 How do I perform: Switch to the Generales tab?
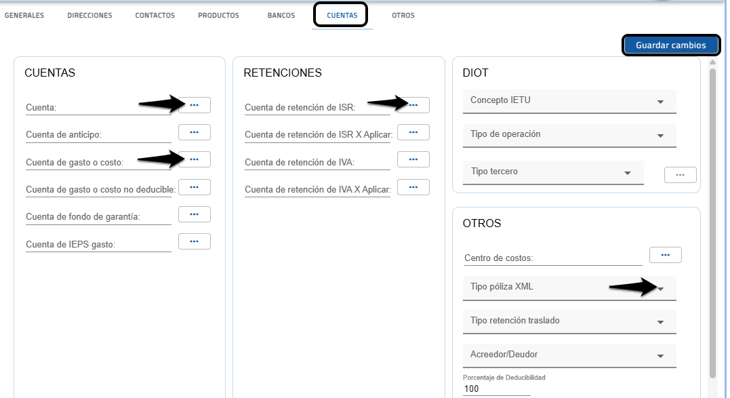pos(24,16)
